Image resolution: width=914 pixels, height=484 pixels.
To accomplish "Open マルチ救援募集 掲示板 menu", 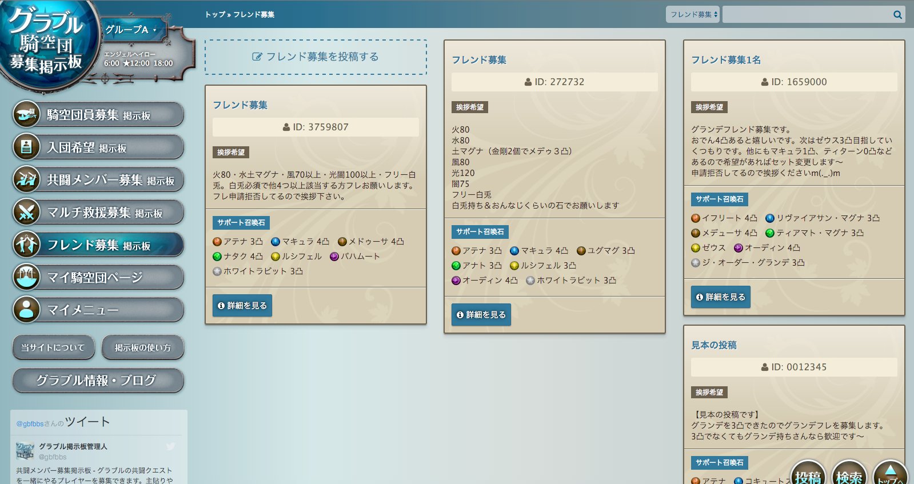I will [x=98, y=213].
